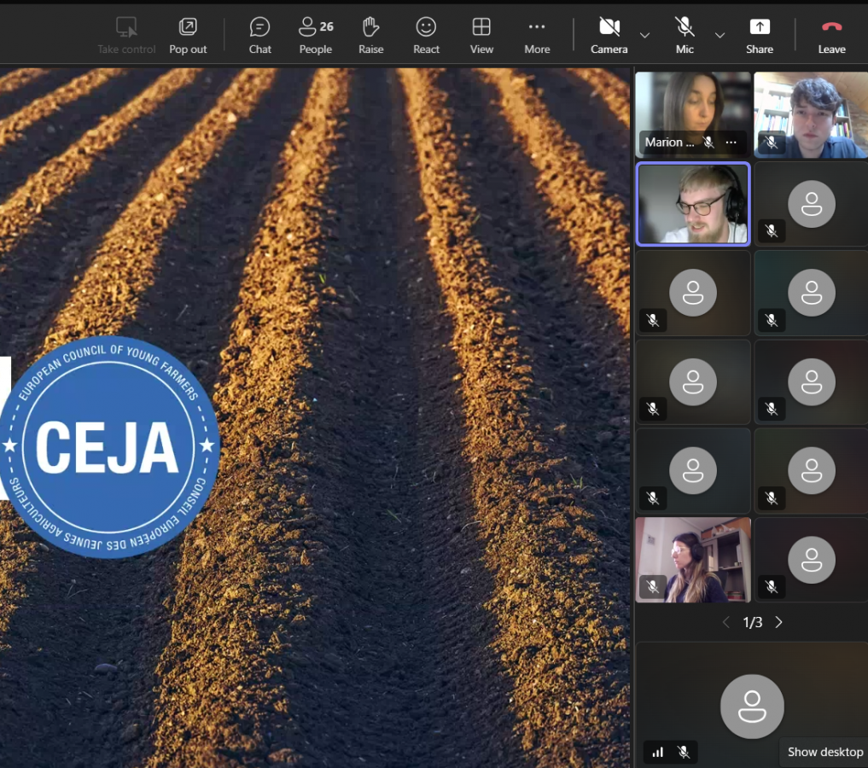Screen dimensions: 868x768
Task: Open the React emoji menu
Action: pyautogui.click(x=426, y=35)
